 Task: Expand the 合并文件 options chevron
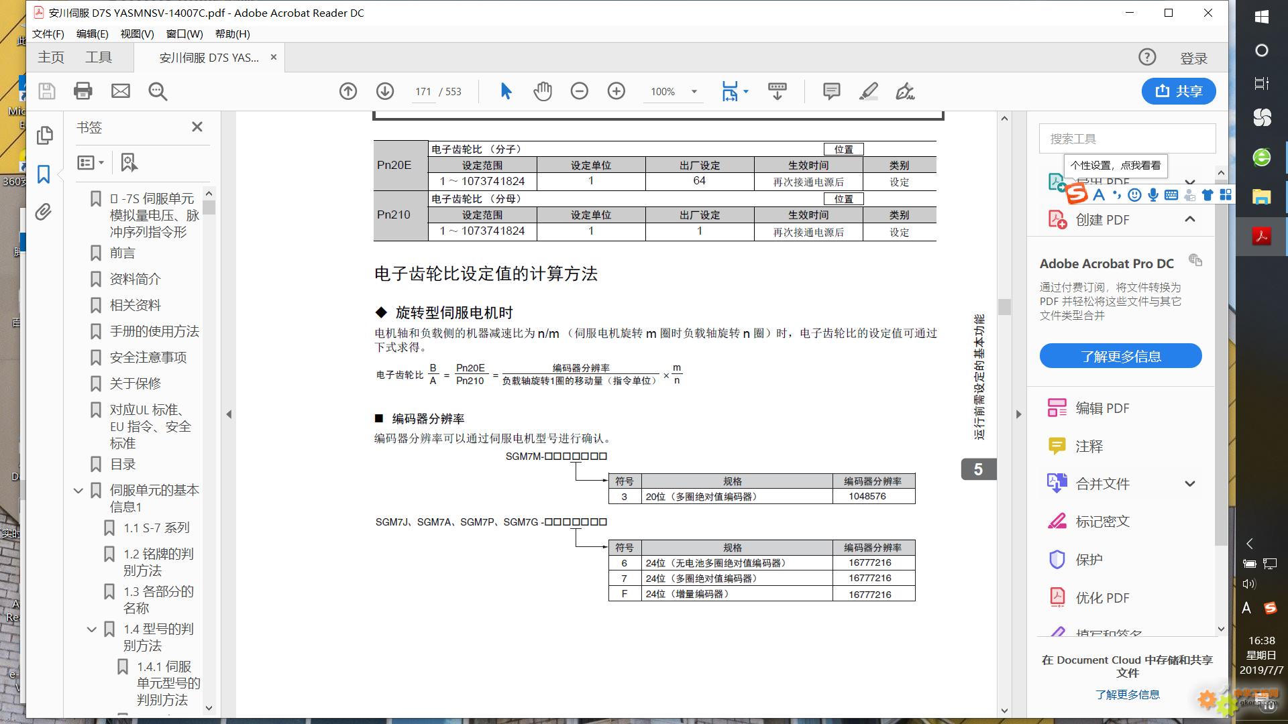[1190, 483]
